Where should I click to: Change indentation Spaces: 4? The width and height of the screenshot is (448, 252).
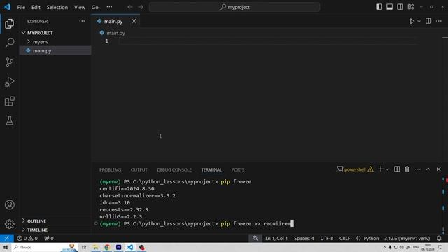point(304,238)
